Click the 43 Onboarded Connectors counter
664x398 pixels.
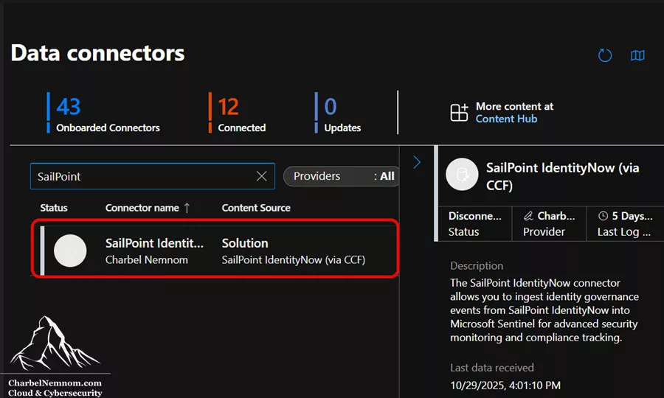104,113
